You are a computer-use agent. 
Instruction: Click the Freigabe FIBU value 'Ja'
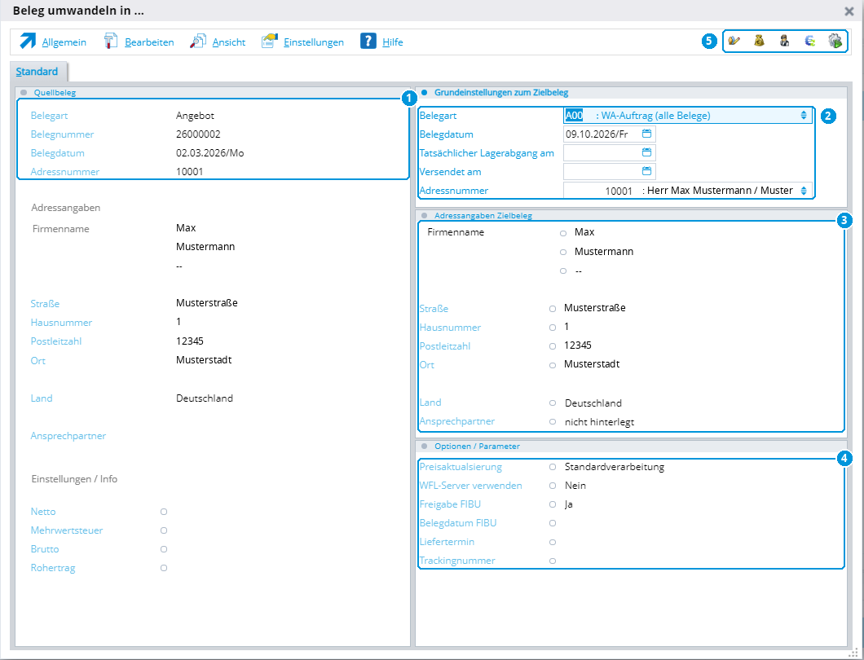(x=569, y=504)
